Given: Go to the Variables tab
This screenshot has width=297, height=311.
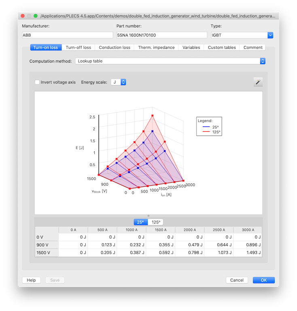Looking at the screenshot, I should [x=191, y=47].
